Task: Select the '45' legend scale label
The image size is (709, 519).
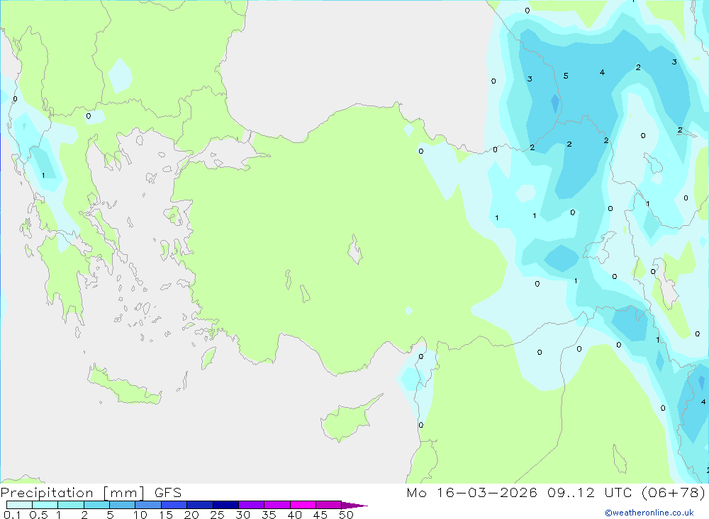Action: 320,515
